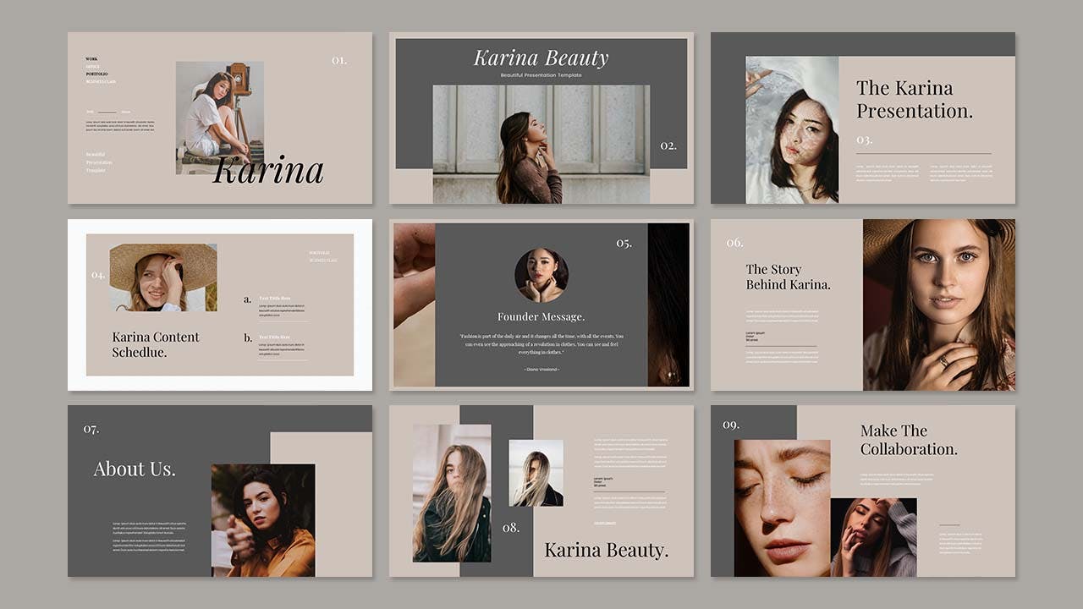1083x609 pixels.
Task: Click the circular founder portrait
Action: (x=541, y=275)
